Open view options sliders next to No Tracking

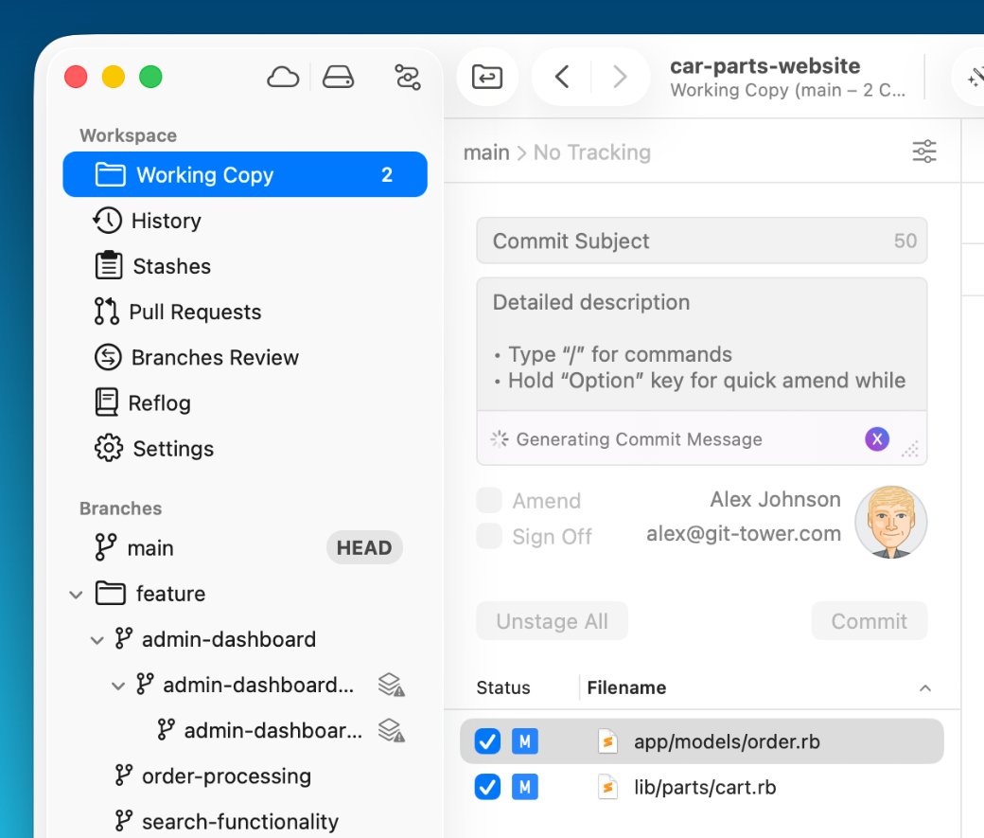pos(923,152)
